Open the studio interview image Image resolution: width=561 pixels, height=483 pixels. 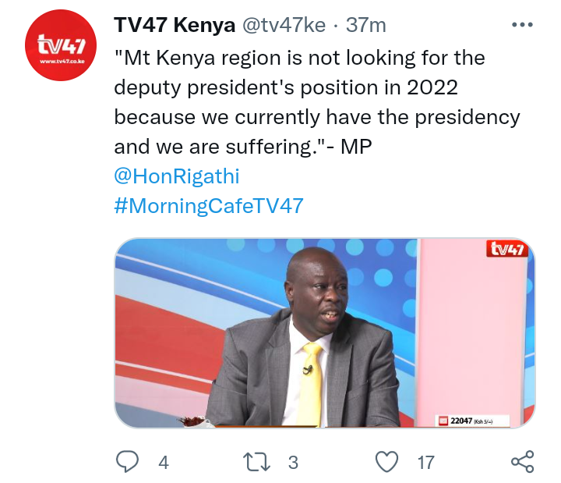point(324,333)
